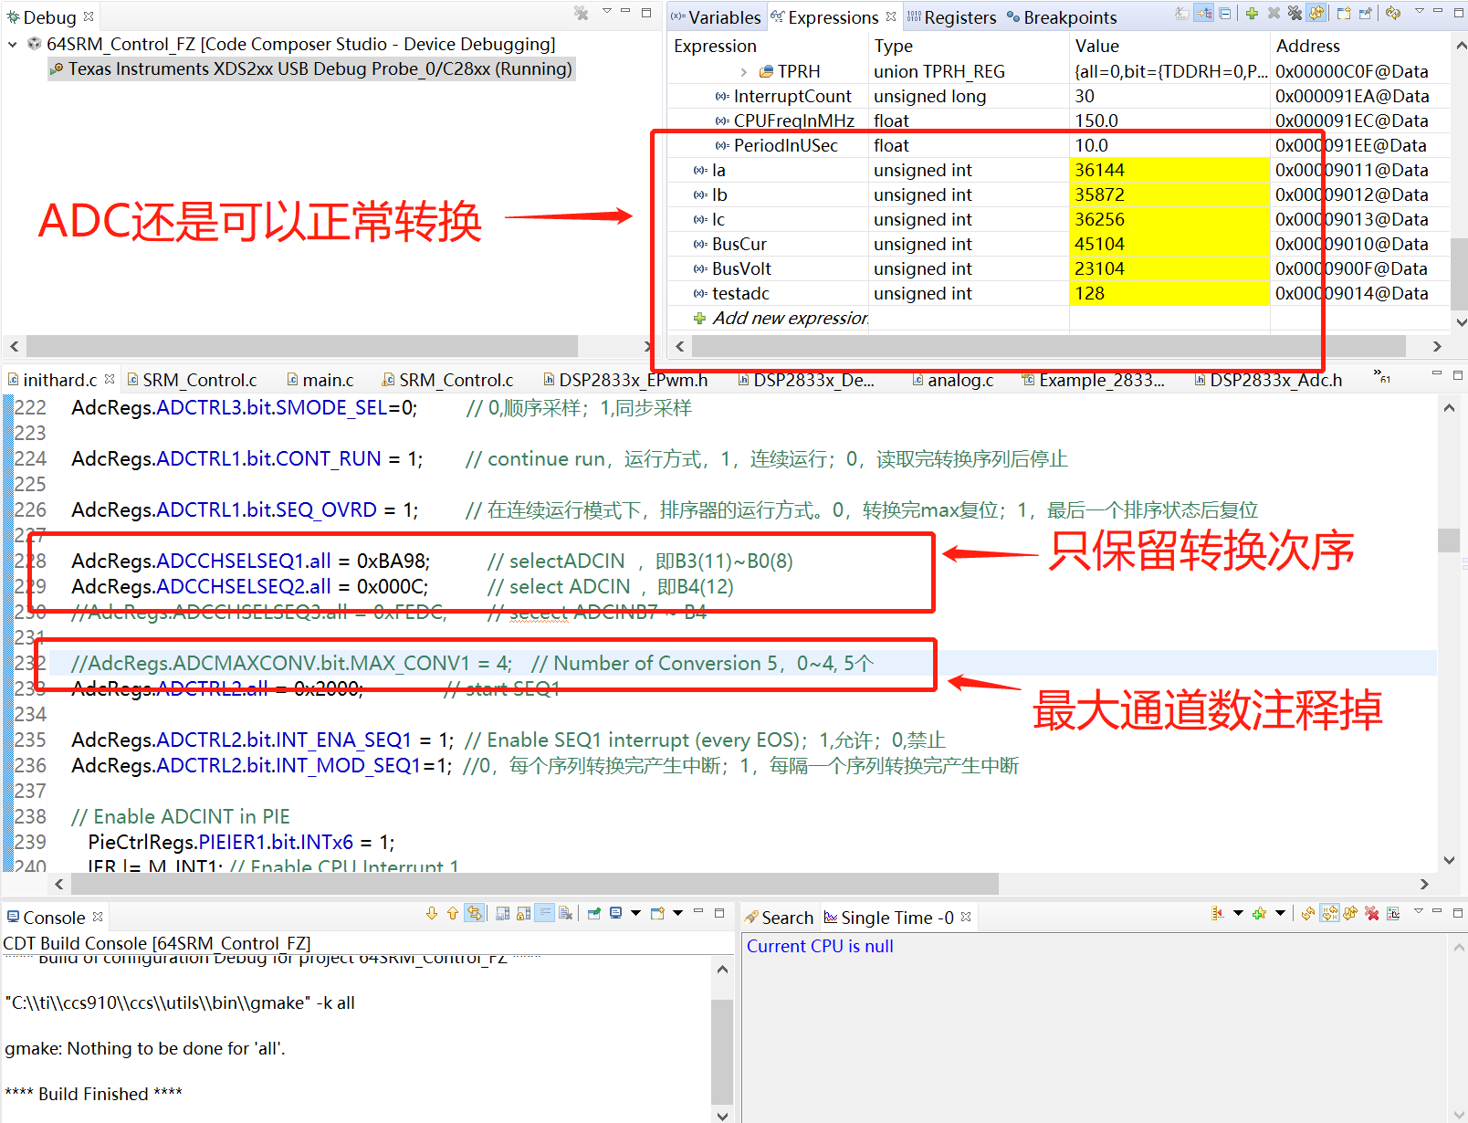The width and height of the screenshot is (1468, 1123).
Task: Click Copy Build Log icon in Console
Action: 502,913
